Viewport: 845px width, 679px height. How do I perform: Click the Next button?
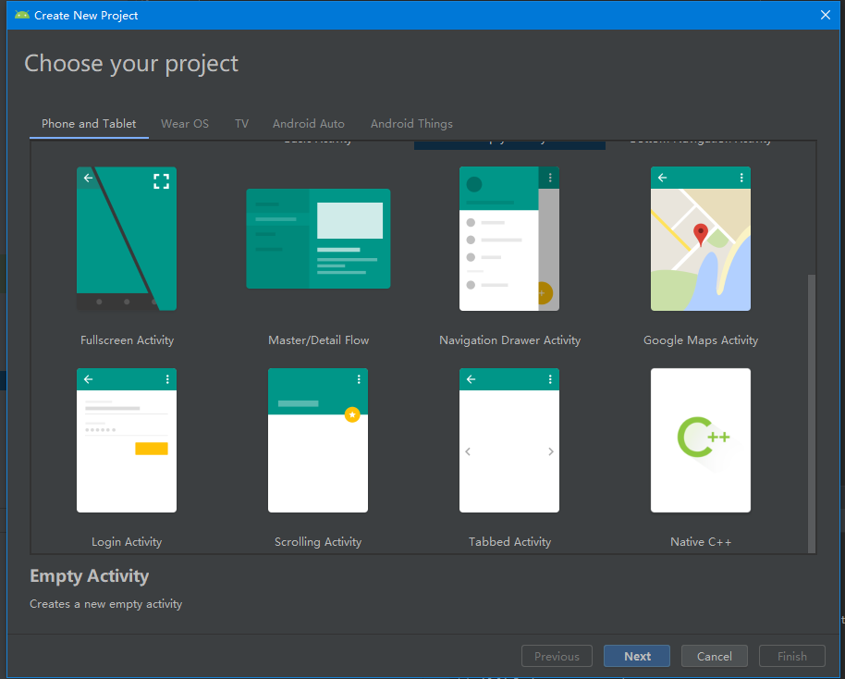click(637, 656)
